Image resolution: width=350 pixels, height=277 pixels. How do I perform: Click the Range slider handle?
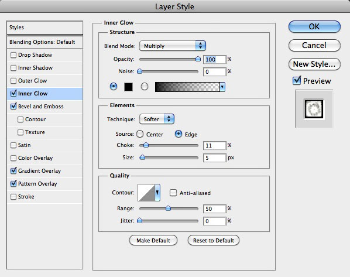click(169, 208)
